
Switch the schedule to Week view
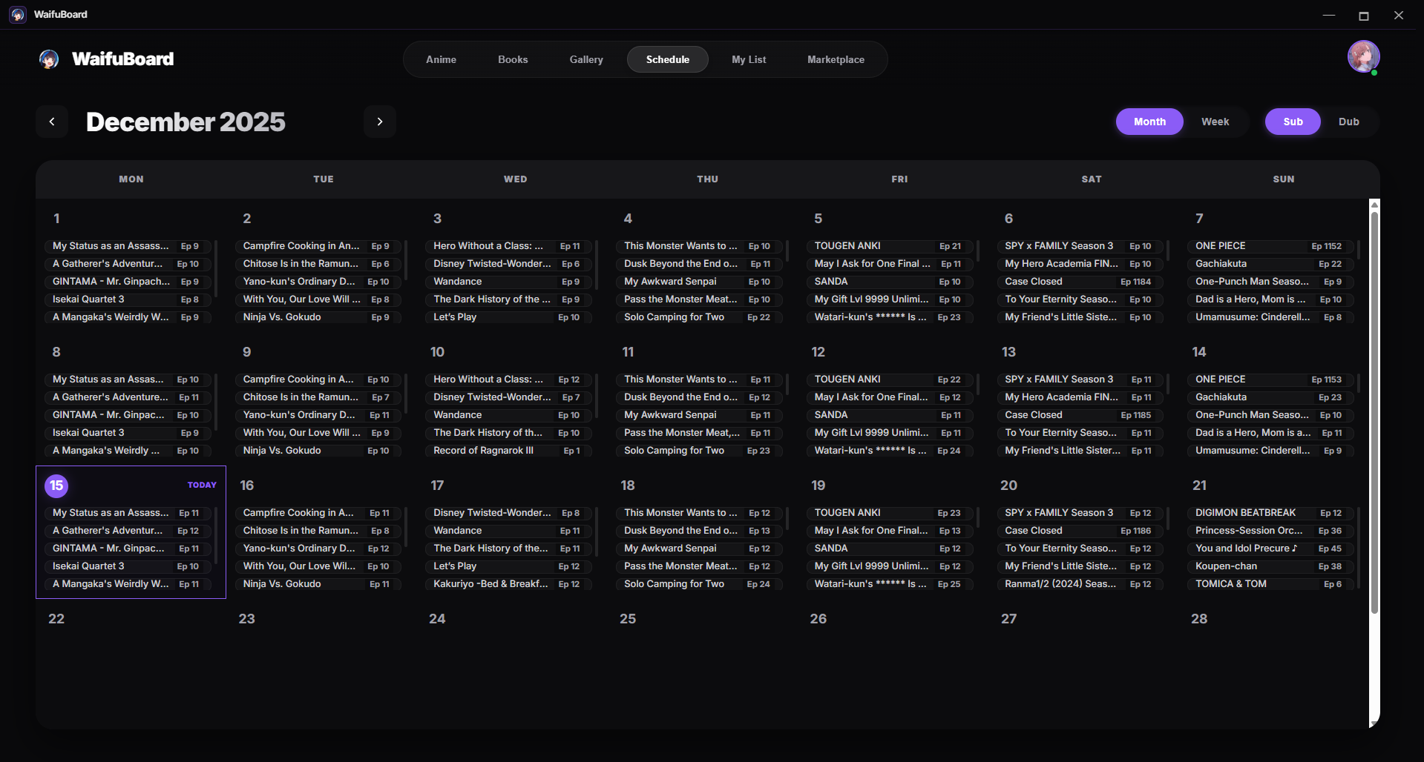click(1215, 121)
